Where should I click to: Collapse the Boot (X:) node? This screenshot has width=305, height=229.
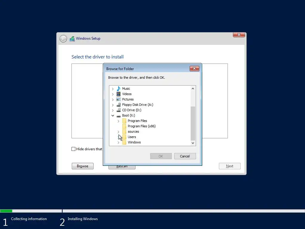point(113,115)
